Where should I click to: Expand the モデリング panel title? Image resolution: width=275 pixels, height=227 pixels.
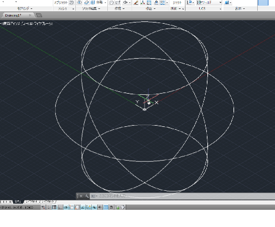(25, 8)
